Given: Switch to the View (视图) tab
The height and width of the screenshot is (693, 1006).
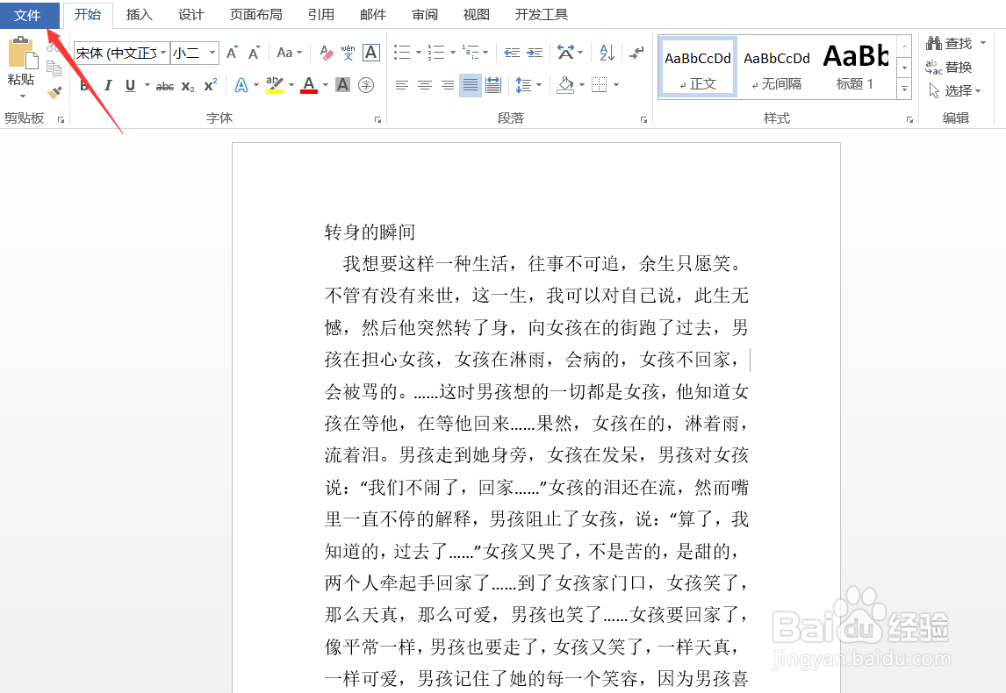Looking at the screenshot, I should 476,14.
